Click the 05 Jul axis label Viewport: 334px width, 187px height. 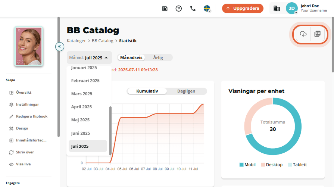(122, 169)
